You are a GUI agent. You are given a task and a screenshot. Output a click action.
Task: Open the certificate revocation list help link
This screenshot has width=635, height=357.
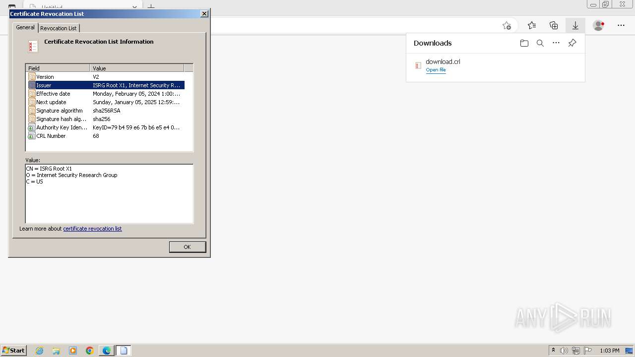pos(92,229)
